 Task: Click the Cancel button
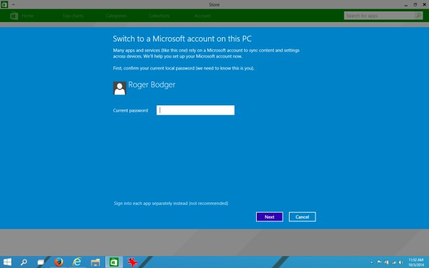302,217
